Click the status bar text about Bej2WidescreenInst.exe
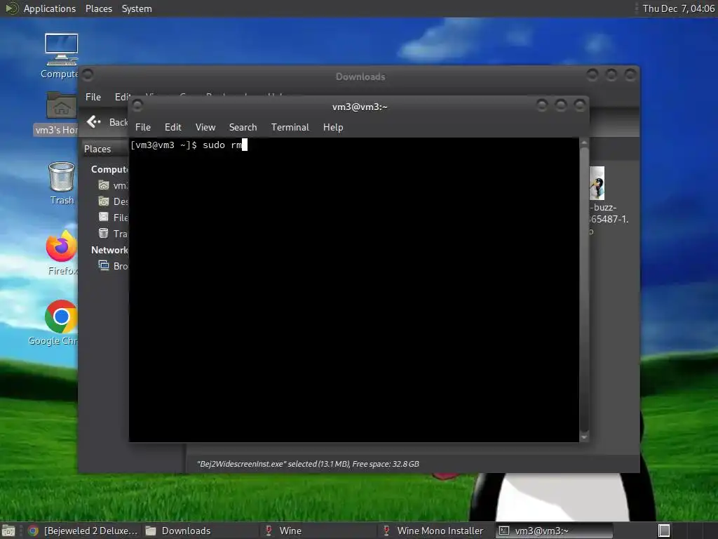718x539 pixels. [x=308, y=464]
